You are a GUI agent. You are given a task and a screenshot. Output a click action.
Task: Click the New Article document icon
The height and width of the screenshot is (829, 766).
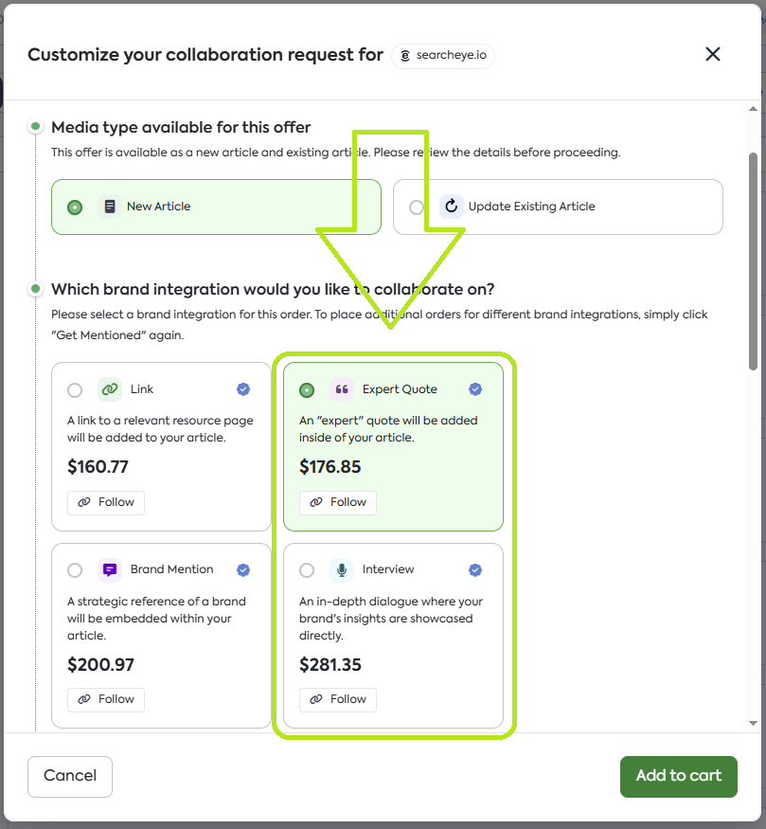click(x=110, y=207)
